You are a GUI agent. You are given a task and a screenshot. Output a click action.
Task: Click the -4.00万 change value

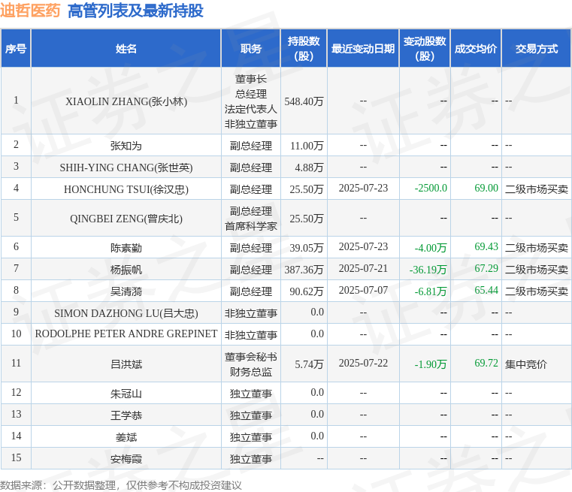[x=431, y=248]
